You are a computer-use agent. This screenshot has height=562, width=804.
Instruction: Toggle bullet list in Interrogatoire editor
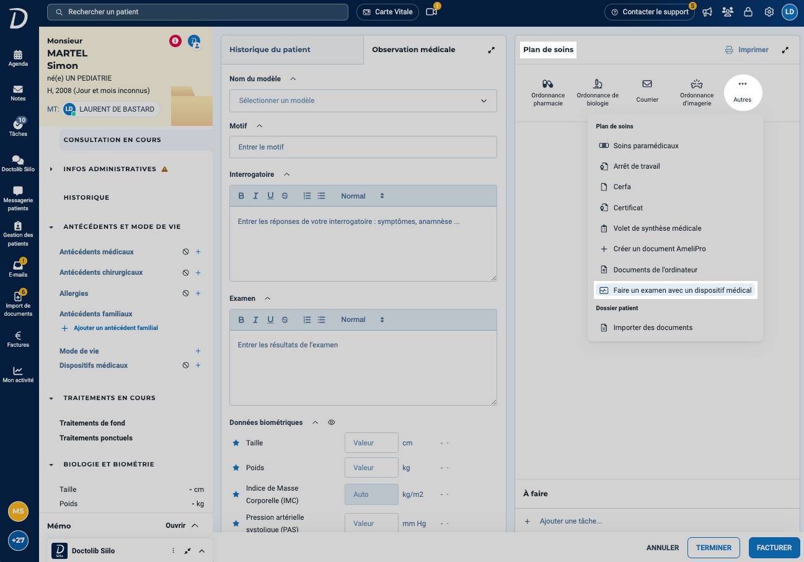point(321,196)
